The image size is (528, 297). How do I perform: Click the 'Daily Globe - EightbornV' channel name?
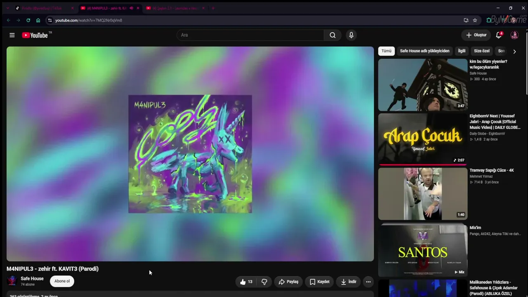click(487, 134)
